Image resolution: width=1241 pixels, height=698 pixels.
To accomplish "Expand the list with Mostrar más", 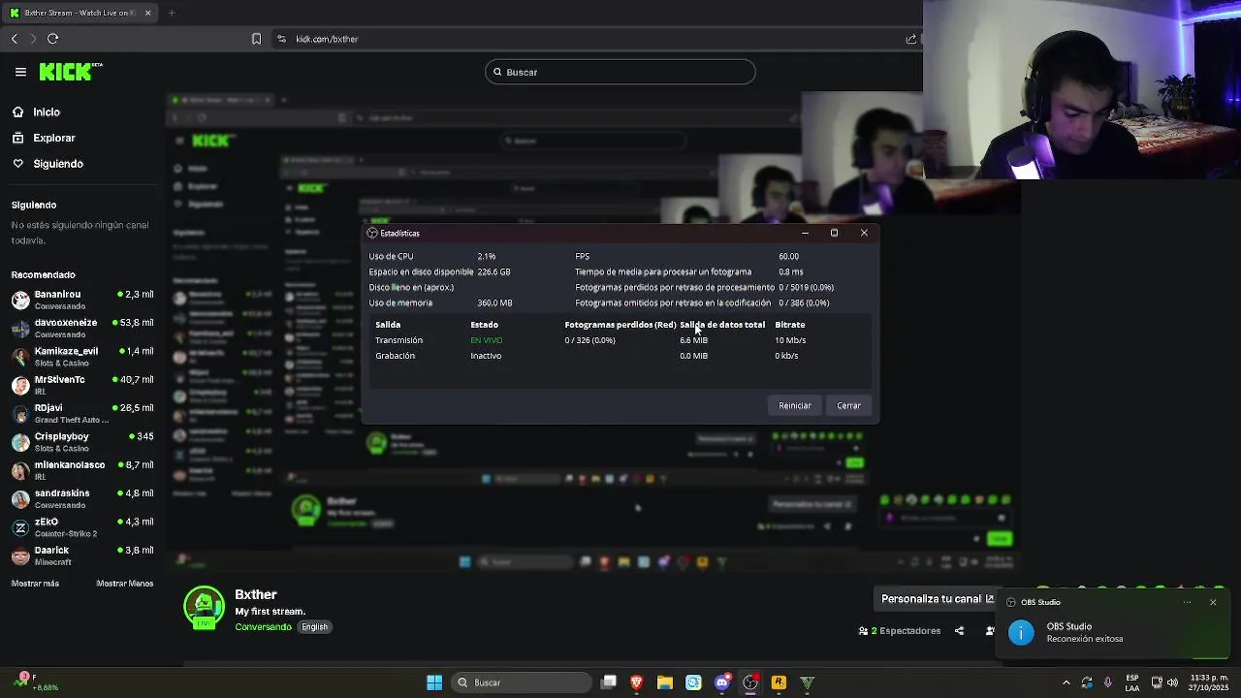I will (x=35, y=584).
